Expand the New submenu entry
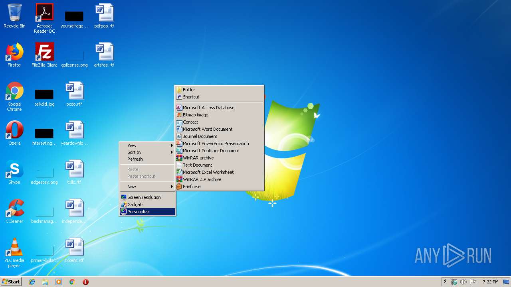 click(x=148, y=187)
